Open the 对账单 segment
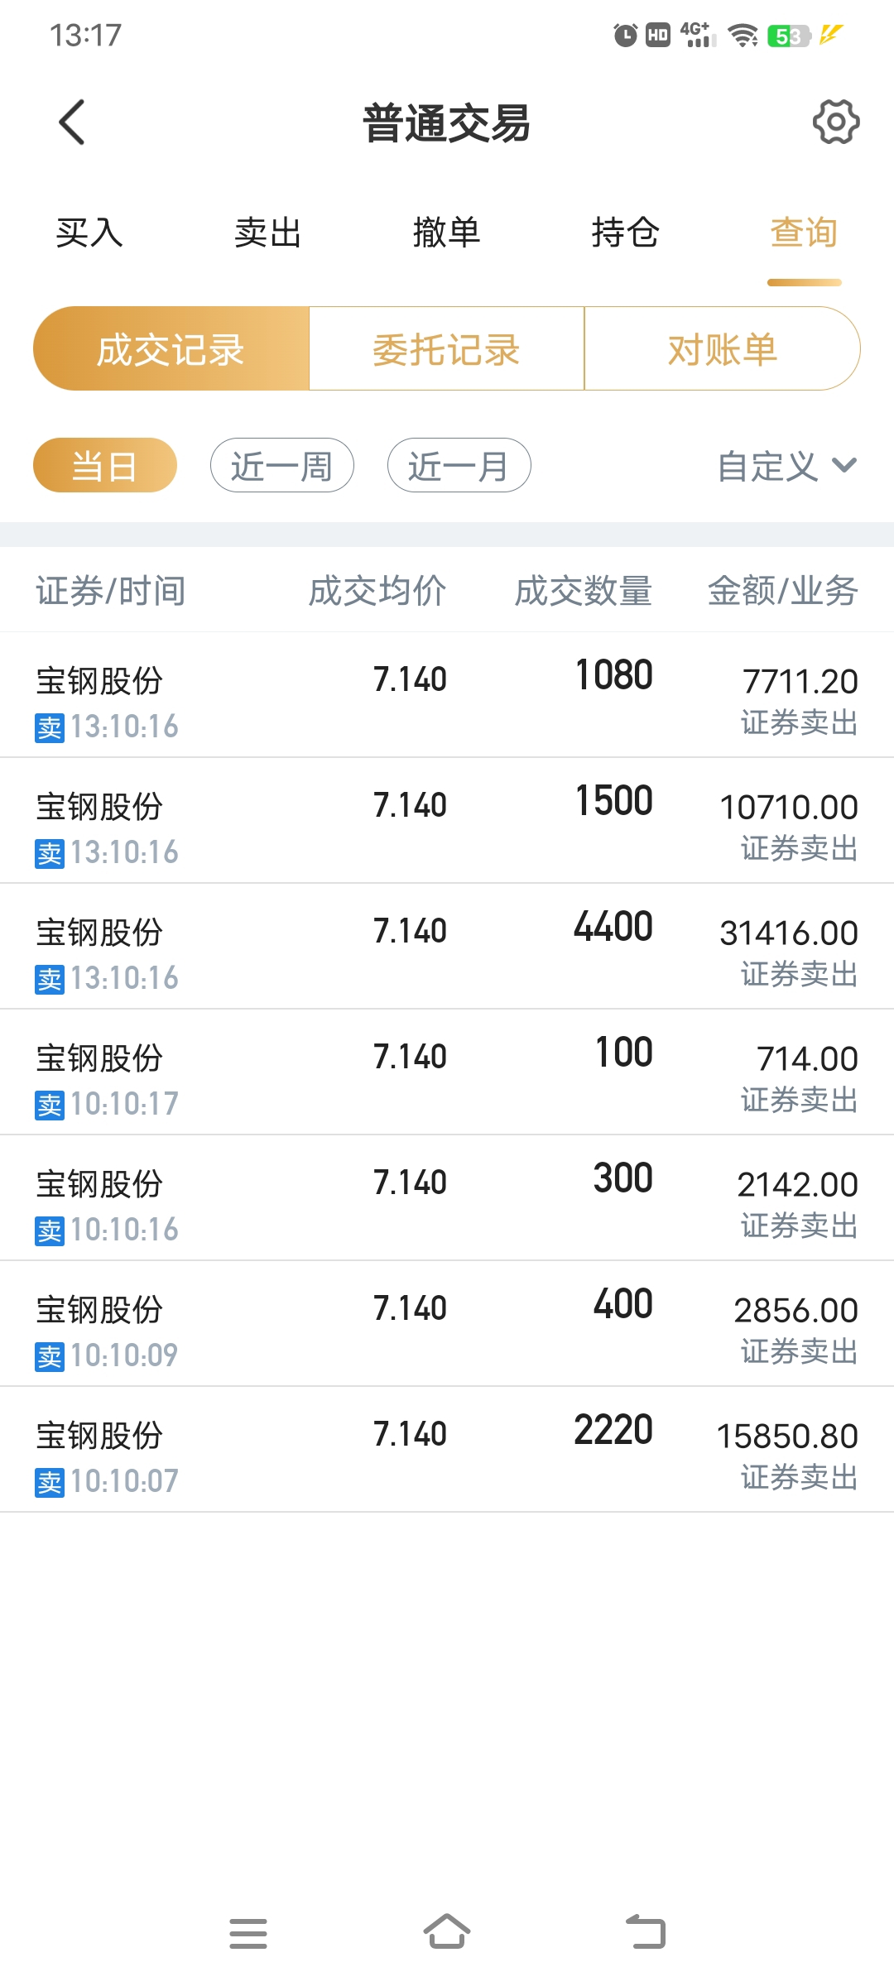Image resolution: width=894 pixels, height=1986 pixels. (723, 348)
